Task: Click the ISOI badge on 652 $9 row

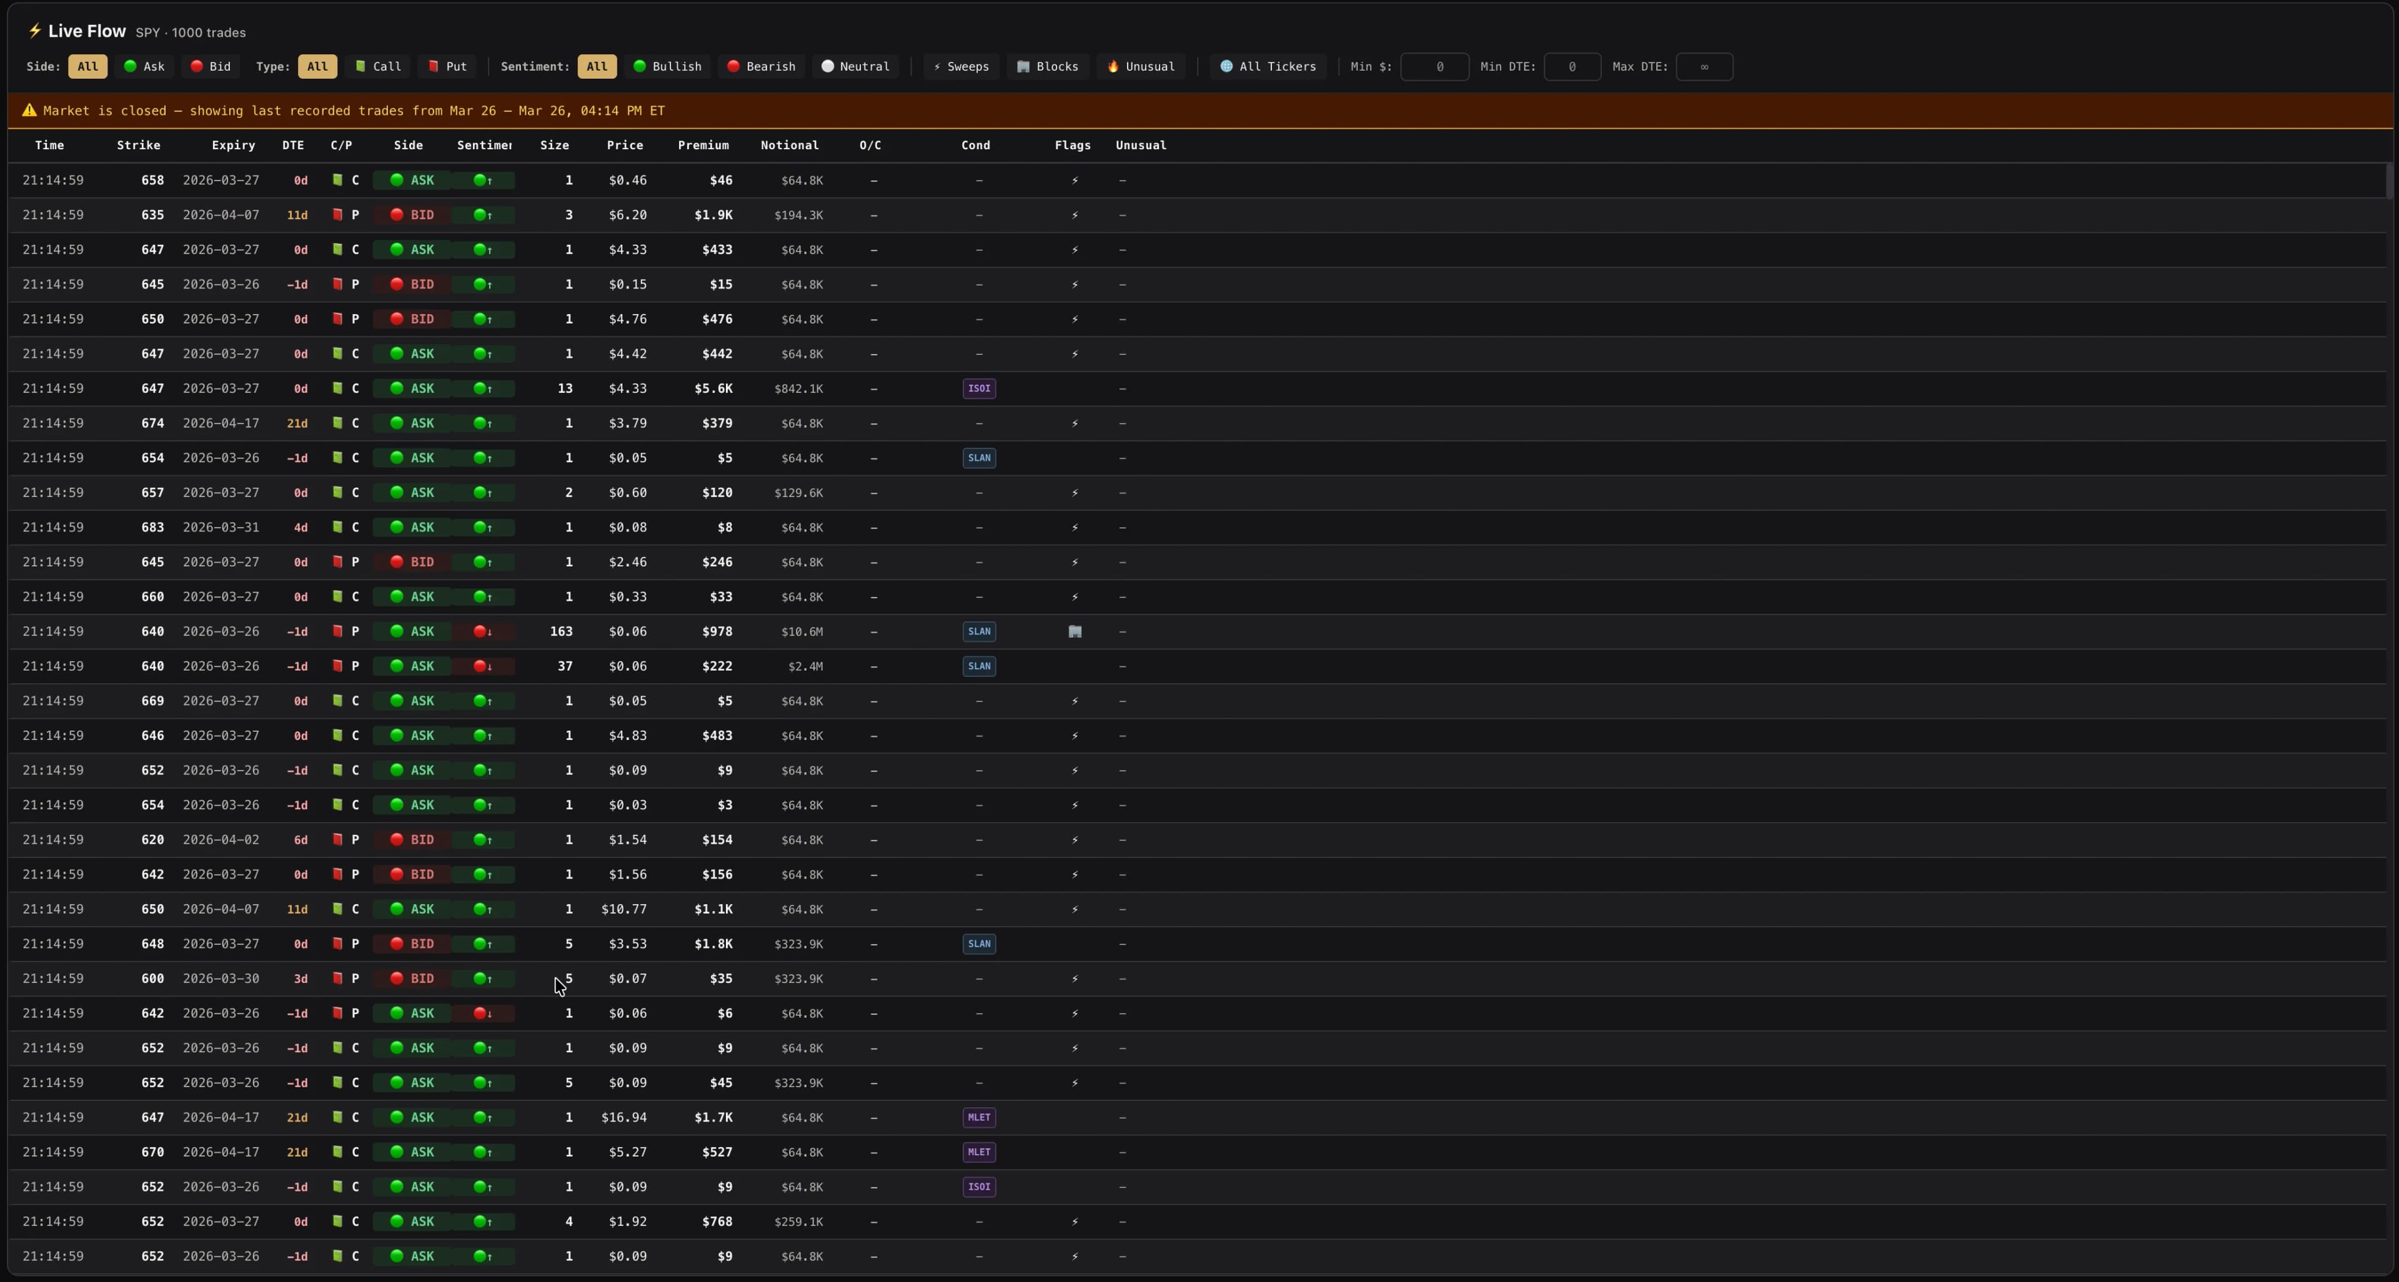Action: point(979,1187)
